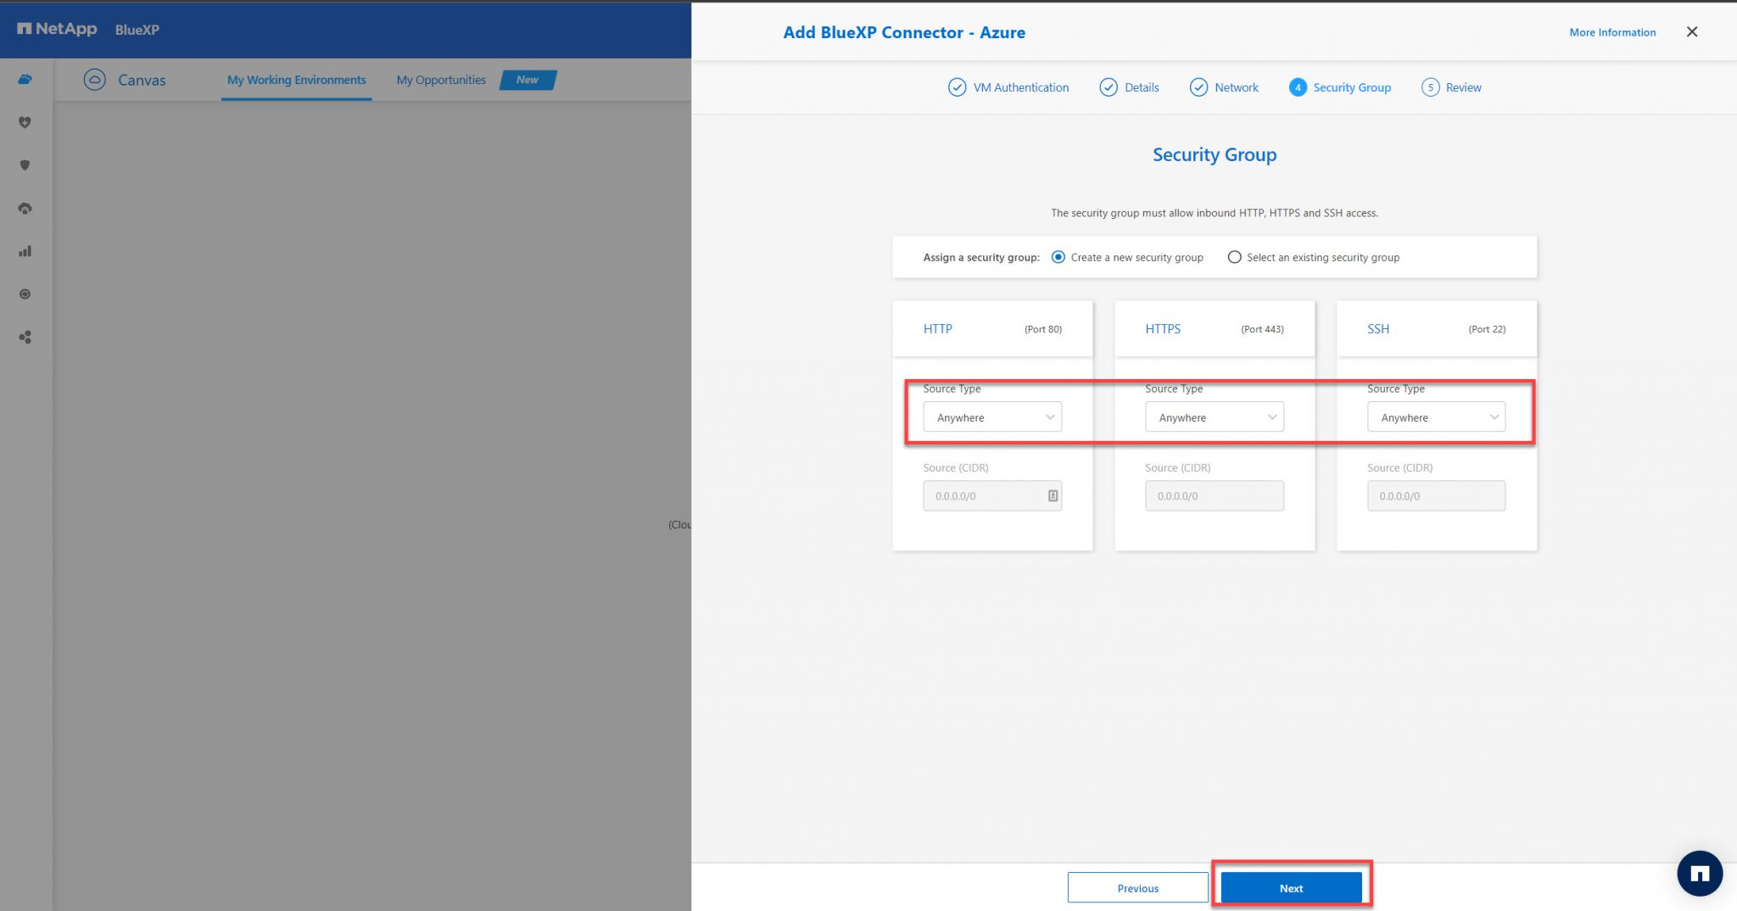Screen dimensions: 1737x911
Task: Choose Select an existing security group
Action: click(x=1234, y=257)
